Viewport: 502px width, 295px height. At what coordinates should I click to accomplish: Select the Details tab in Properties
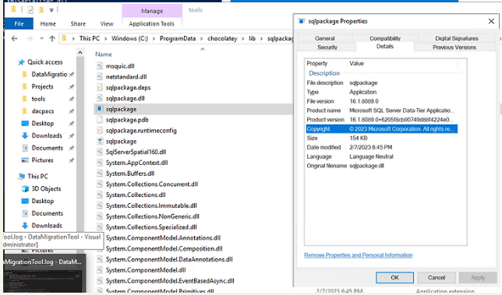tap(385, 47)
